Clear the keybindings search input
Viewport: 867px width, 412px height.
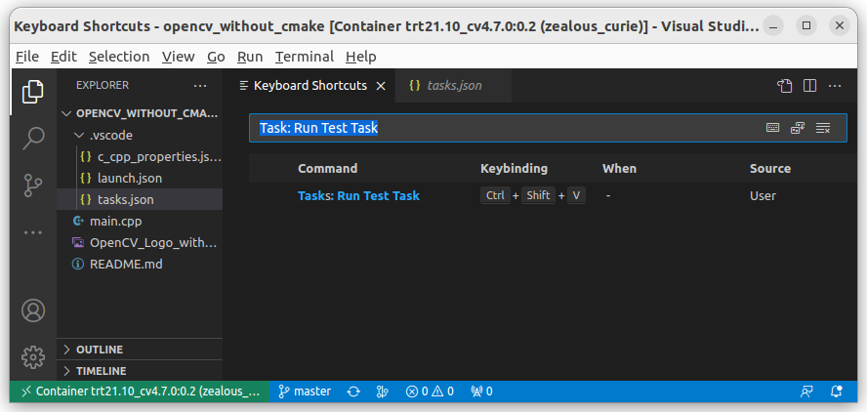click(x=823, y=128)
